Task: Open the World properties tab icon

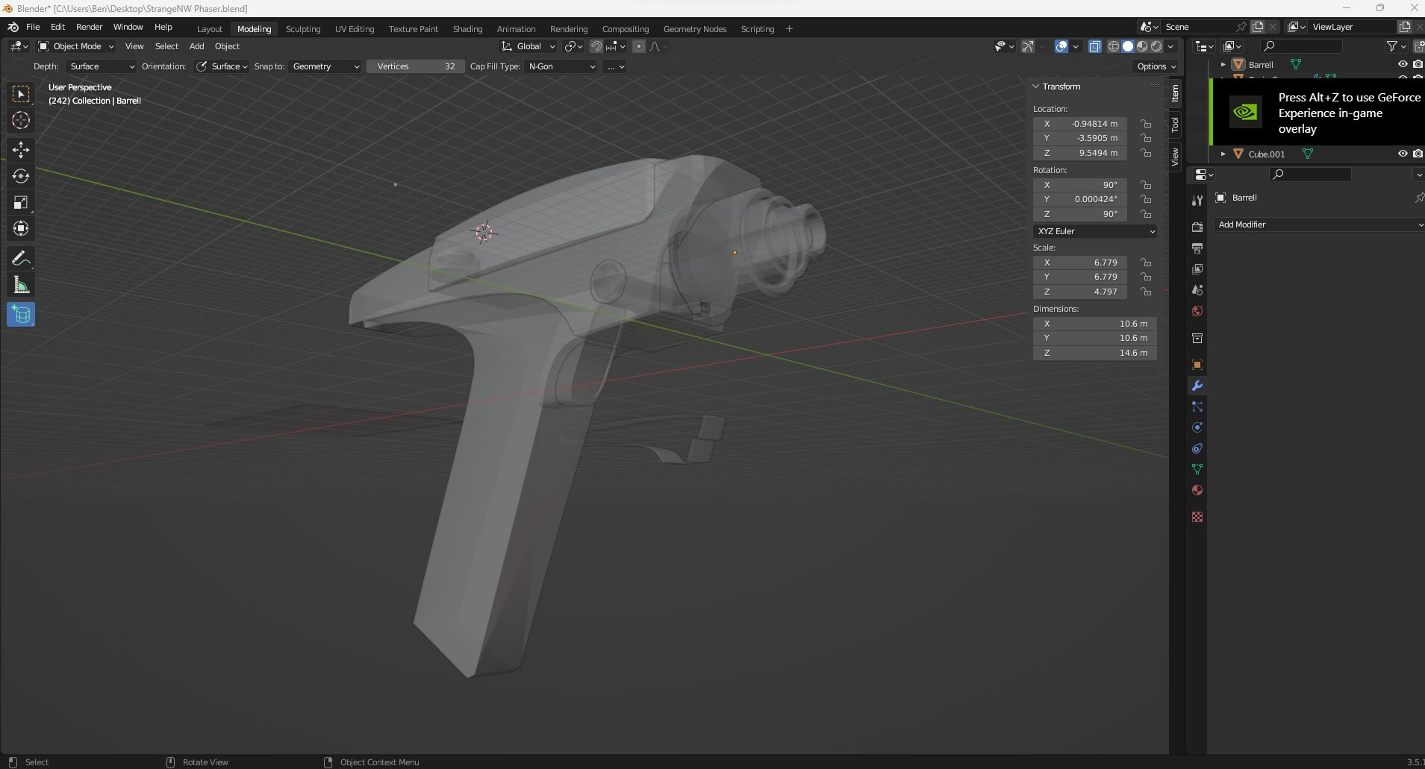Action: tap(1197, 311)
